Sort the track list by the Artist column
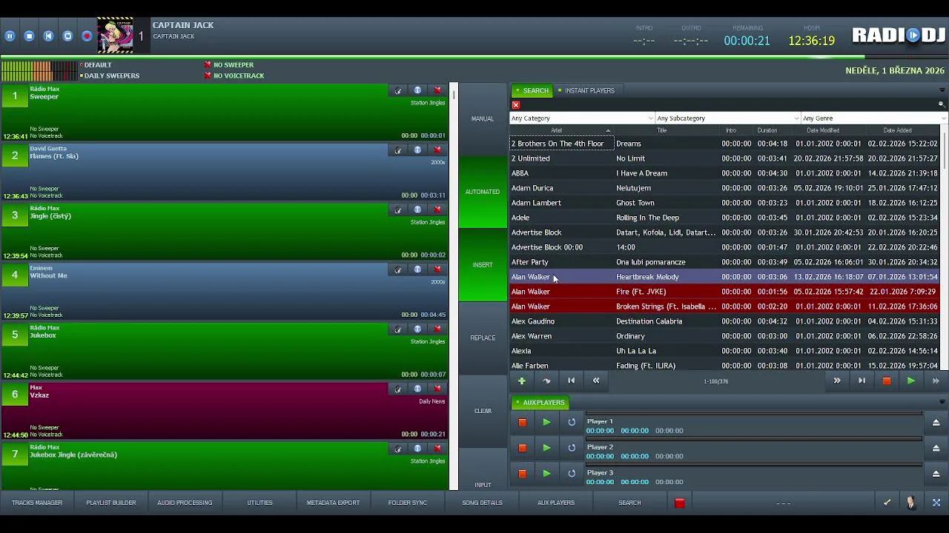The height and width of the screenshot is (533, 949). point(561,130)
